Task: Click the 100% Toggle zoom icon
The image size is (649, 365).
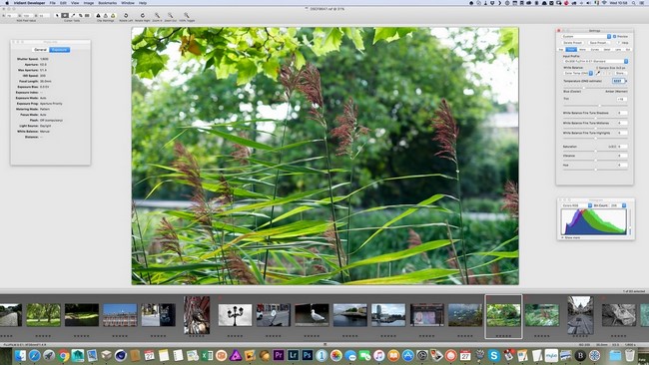Action: (187, 15)
